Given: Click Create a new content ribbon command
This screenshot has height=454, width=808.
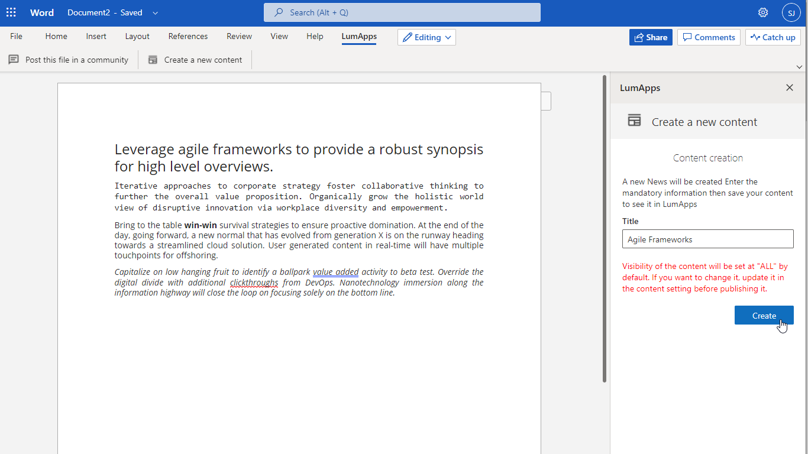Looking at the screenshot, I should click(195, 60).
